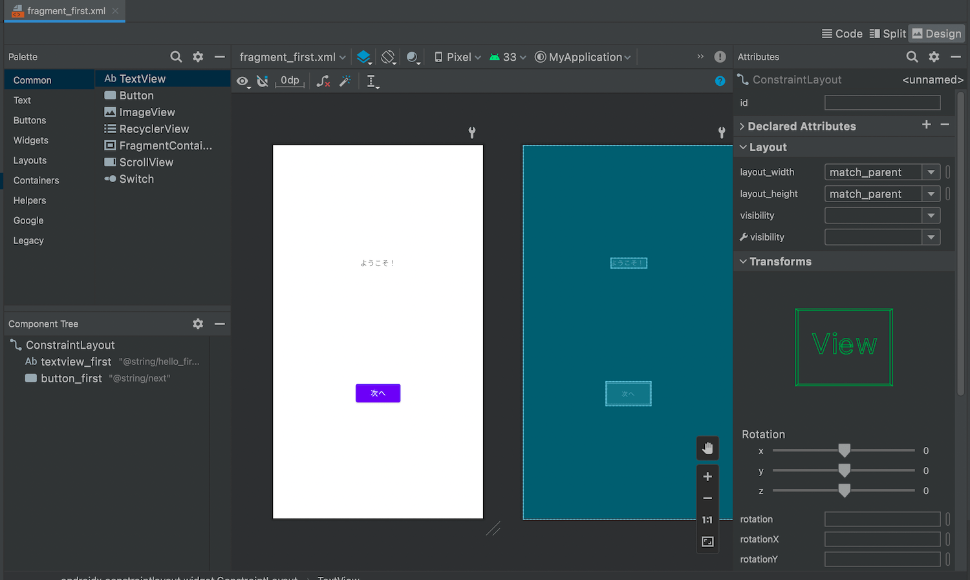Screen dimensions: 970x580
Task: Select Common palette category
Action: pyautogui.click(x=49, y=80)
